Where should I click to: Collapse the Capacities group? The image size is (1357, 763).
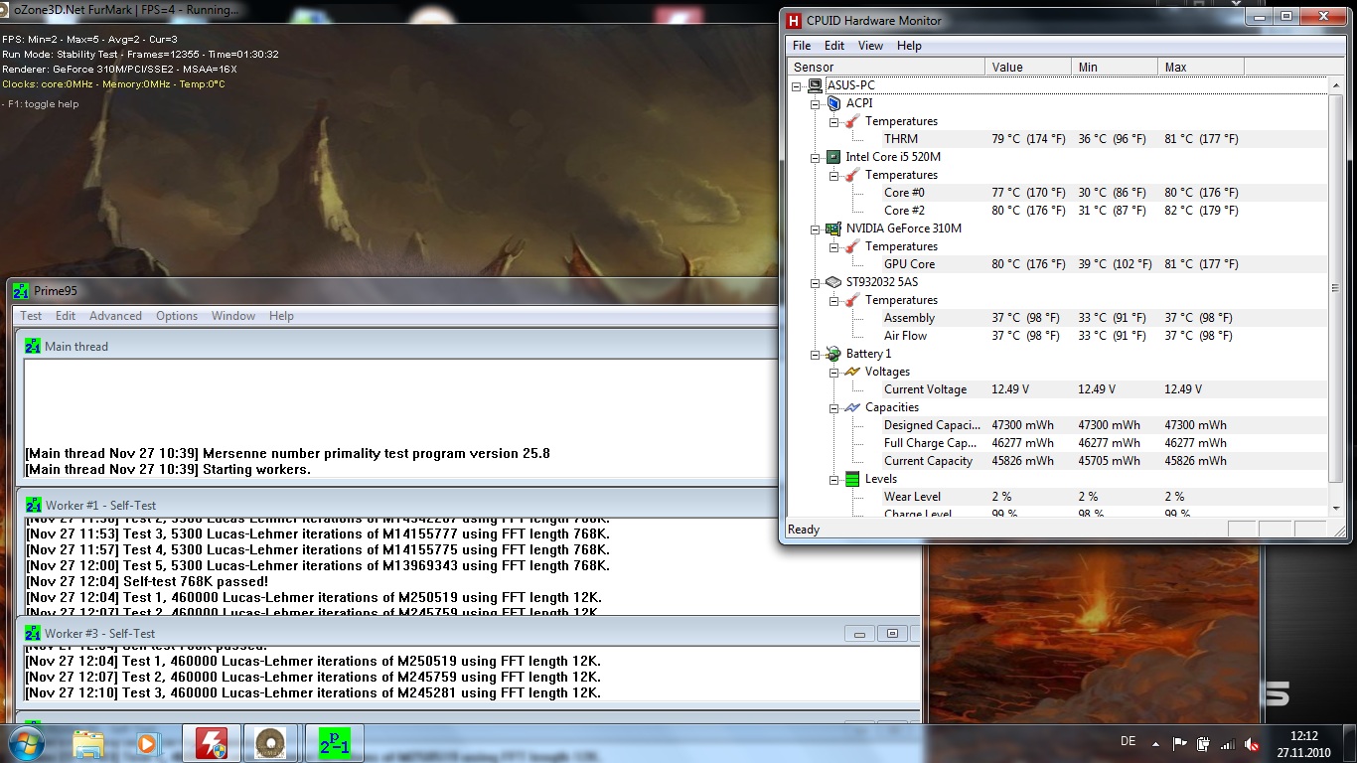pos(833,407)
